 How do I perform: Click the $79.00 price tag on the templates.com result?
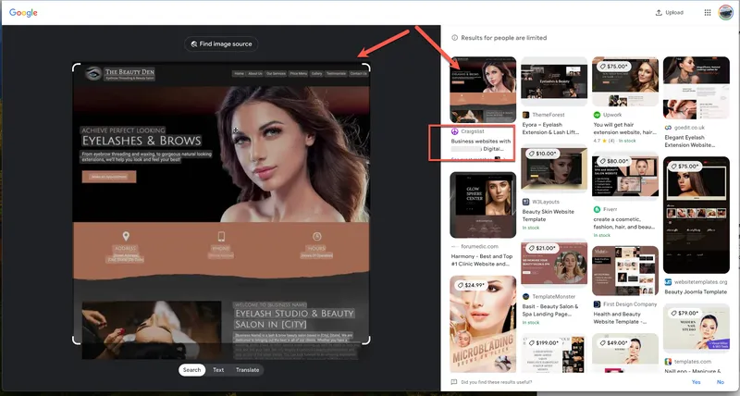684,313
